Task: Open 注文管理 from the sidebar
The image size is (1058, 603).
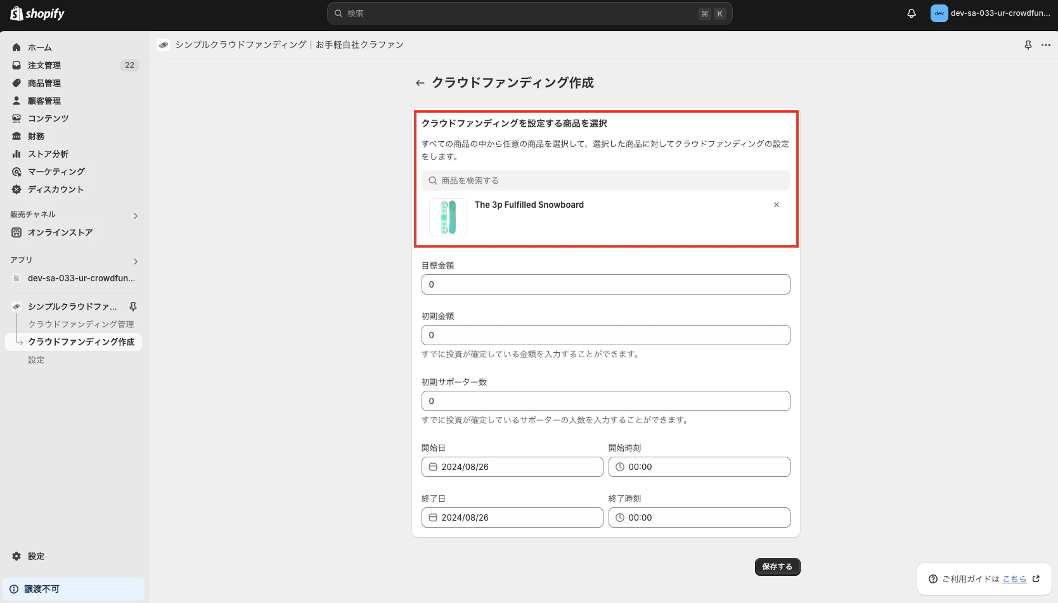Action: 43,65
